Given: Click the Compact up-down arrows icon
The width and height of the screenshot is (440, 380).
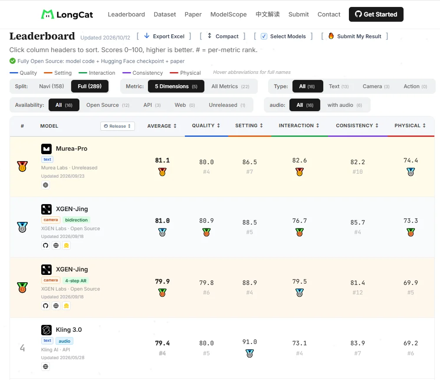Looking at the screenshot, I should coord(210,36).
